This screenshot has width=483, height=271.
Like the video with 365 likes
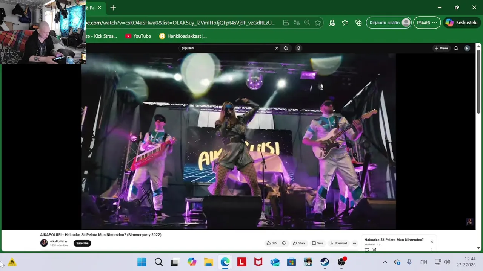coord(272,243)
